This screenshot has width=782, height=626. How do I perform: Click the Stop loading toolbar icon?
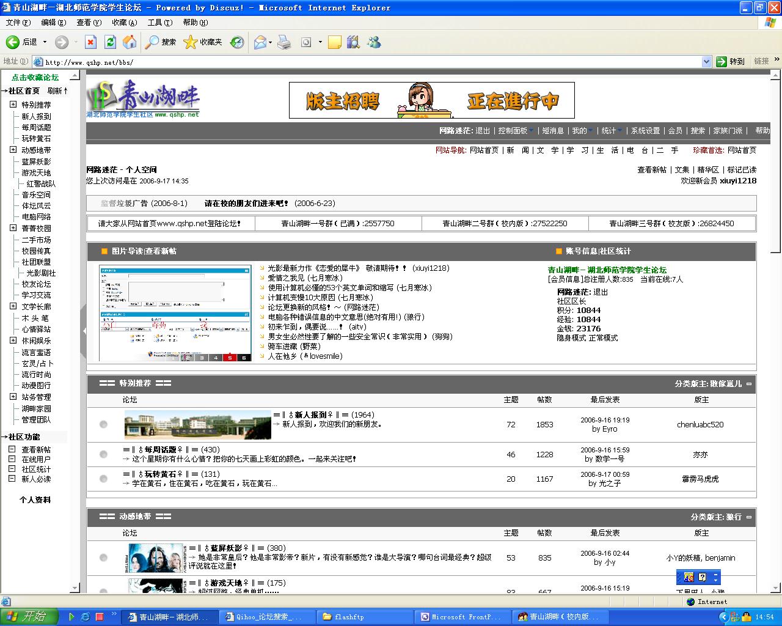tap(90, 42)
